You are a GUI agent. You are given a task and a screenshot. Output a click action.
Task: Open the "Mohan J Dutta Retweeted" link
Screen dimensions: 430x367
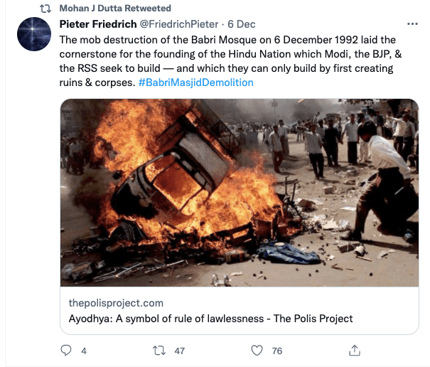pos(115,9)
